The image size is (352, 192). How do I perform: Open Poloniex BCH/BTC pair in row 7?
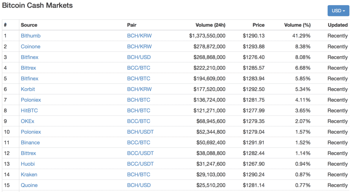[139, 100]
